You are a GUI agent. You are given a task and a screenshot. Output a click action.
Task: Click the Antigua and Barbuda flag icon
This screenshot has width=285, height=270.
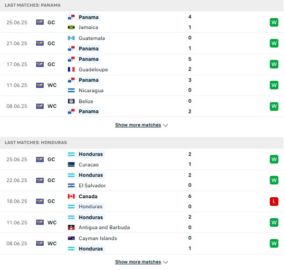pos(71,227)
